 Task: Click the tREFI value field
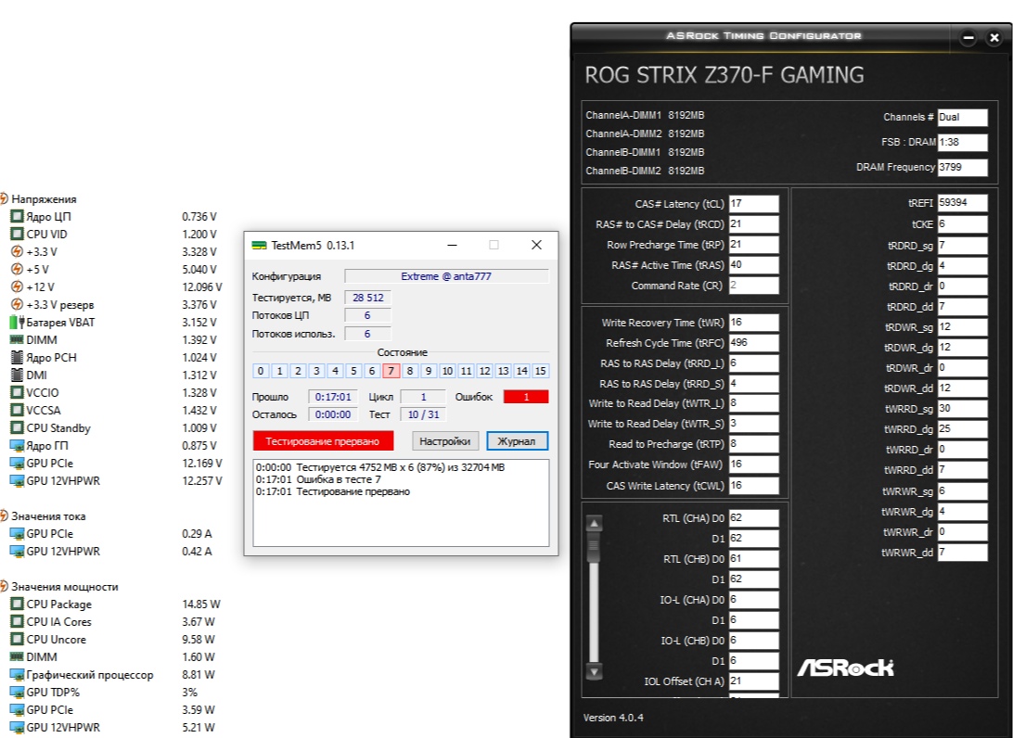[963, 203]
